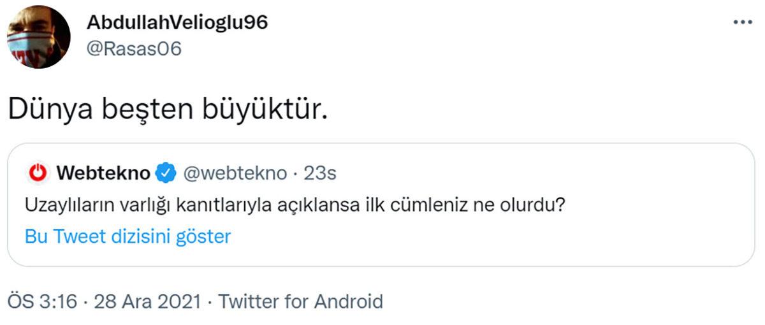Open the three-dot more options menu
765x325 pixels.
tap(743, 22)
